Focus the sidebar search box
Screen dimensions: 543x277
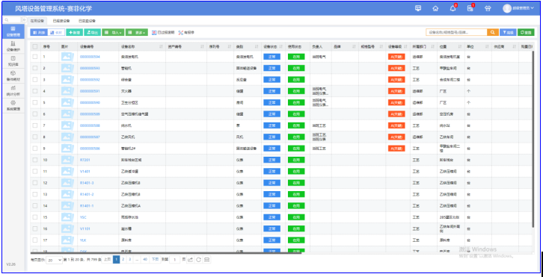pos(12,20)
